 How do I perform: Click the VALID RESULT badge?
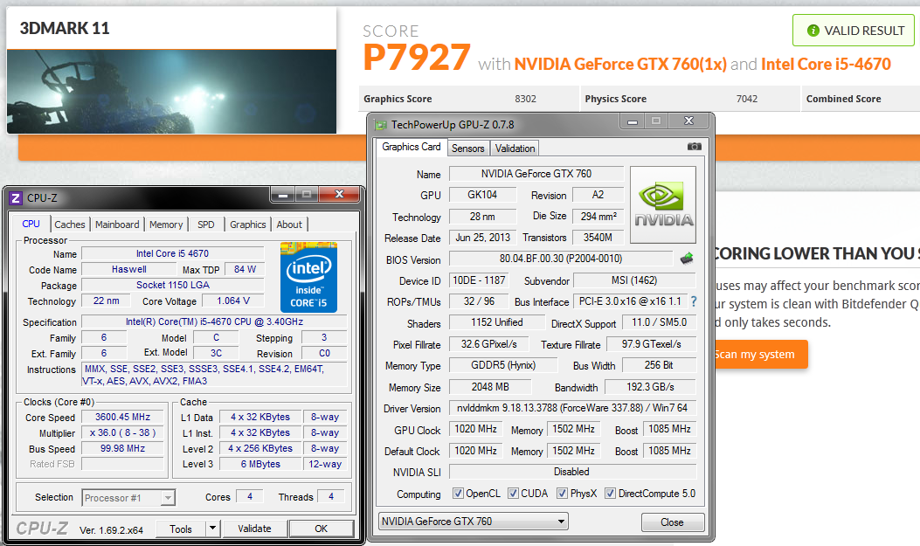point(854,31)
